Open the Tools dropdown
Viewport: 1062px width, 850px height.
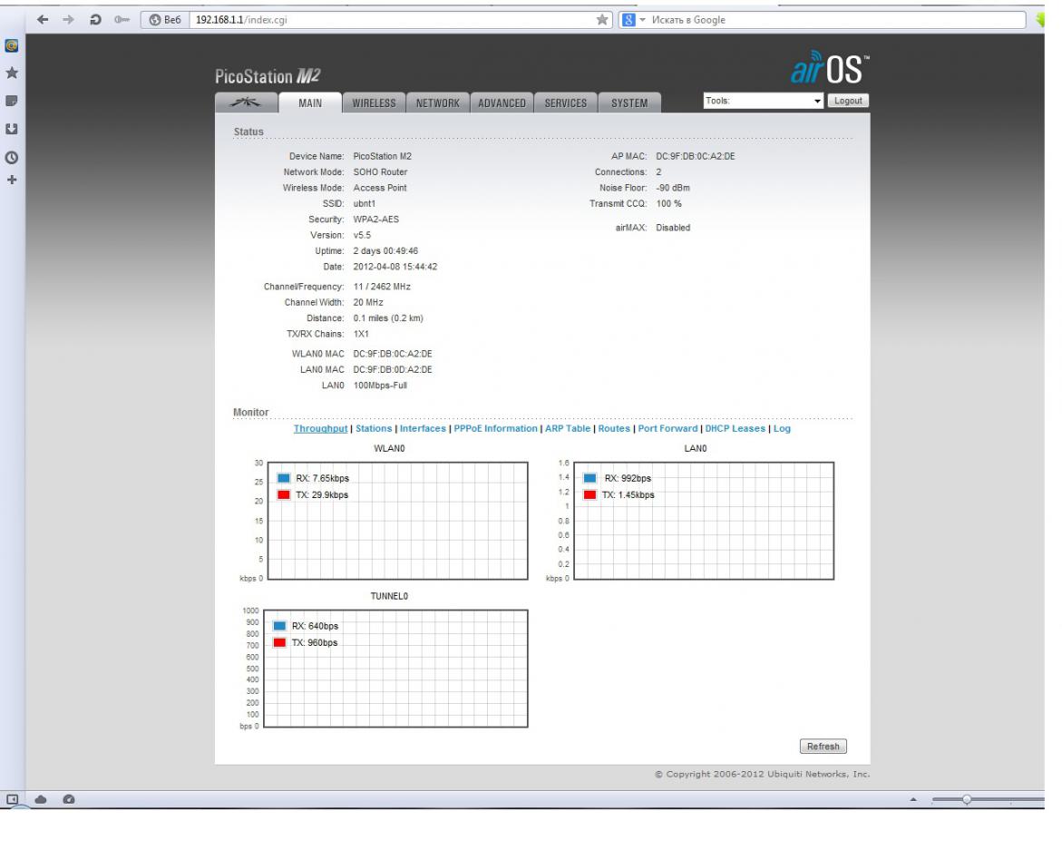pyautogui.click(x=764, y=101)
